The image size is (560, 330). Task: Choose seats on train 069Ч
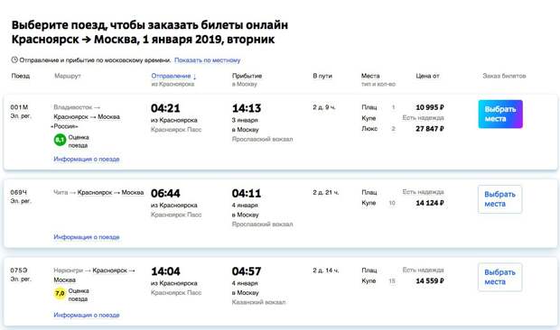(x=499, y=199)
